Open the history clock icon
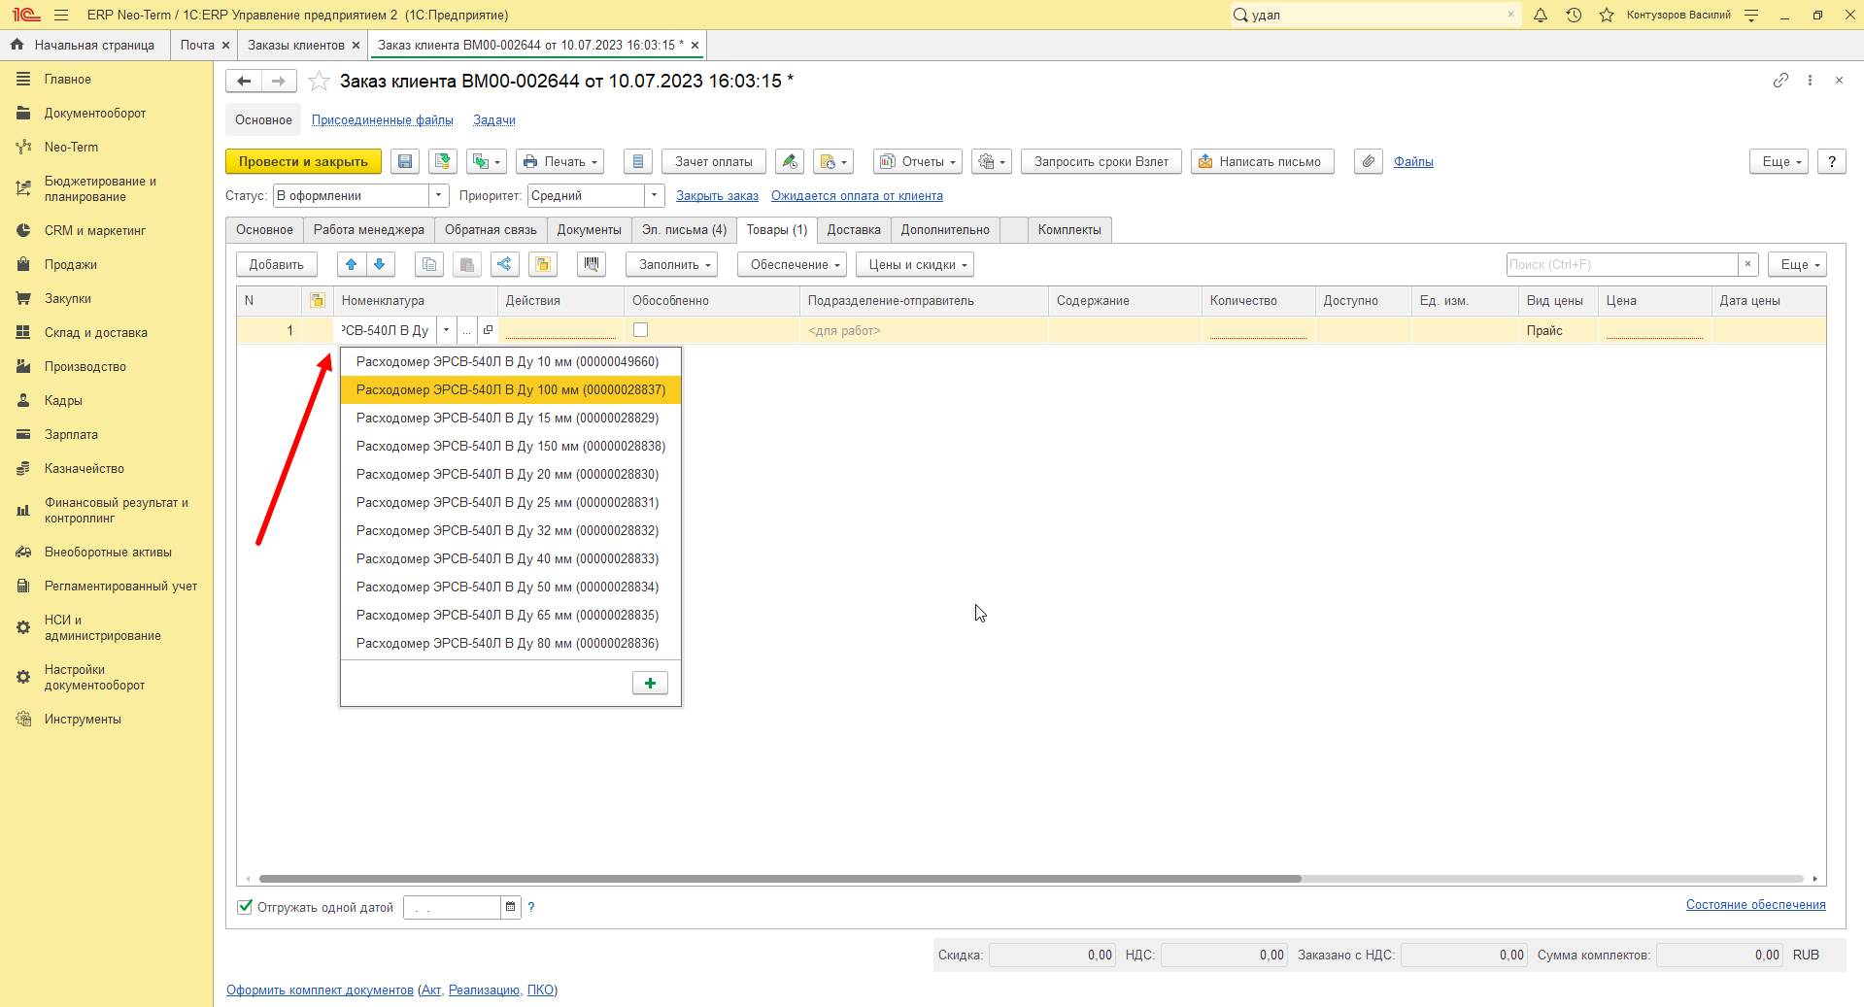The image size is (1864, 1007). coord(1574,16)
